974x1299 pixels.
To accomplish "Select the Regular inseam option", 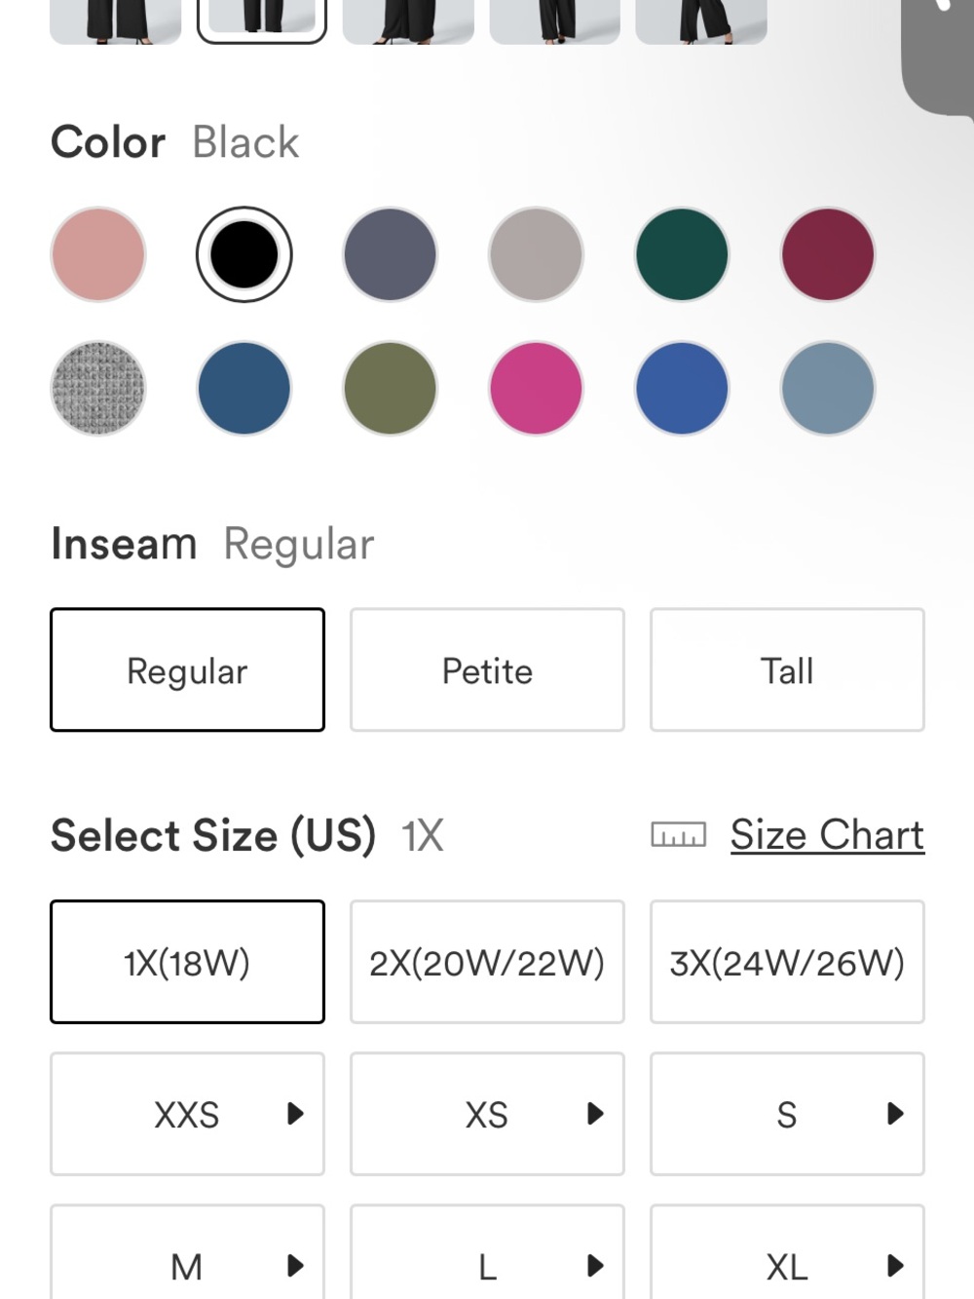I will [x=187, y=669].
